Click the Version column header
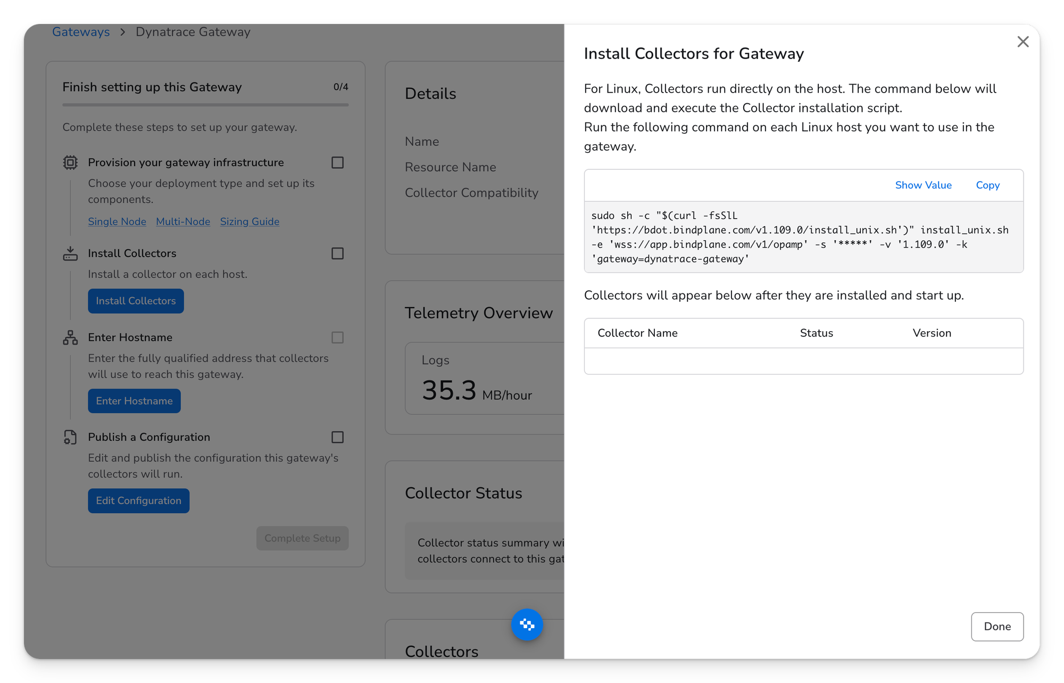This screenshot has width=1064, height=683. [x=932, y=333]
